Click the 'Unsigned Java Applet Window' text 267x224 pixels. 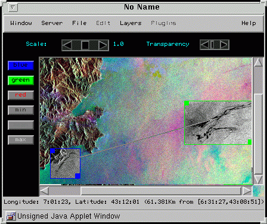(x=69, y=216)
